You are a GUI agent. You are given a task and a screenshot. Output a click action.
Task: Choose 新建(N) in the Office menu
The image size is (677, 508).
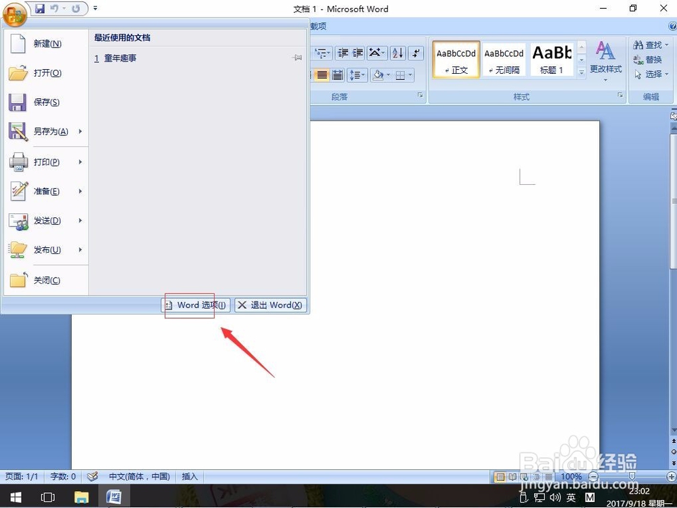click(x=46, y=43)
